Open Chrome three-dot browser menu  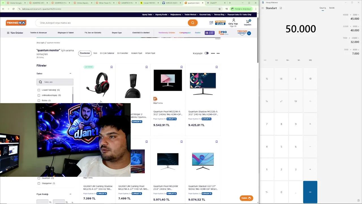(256, 9)
